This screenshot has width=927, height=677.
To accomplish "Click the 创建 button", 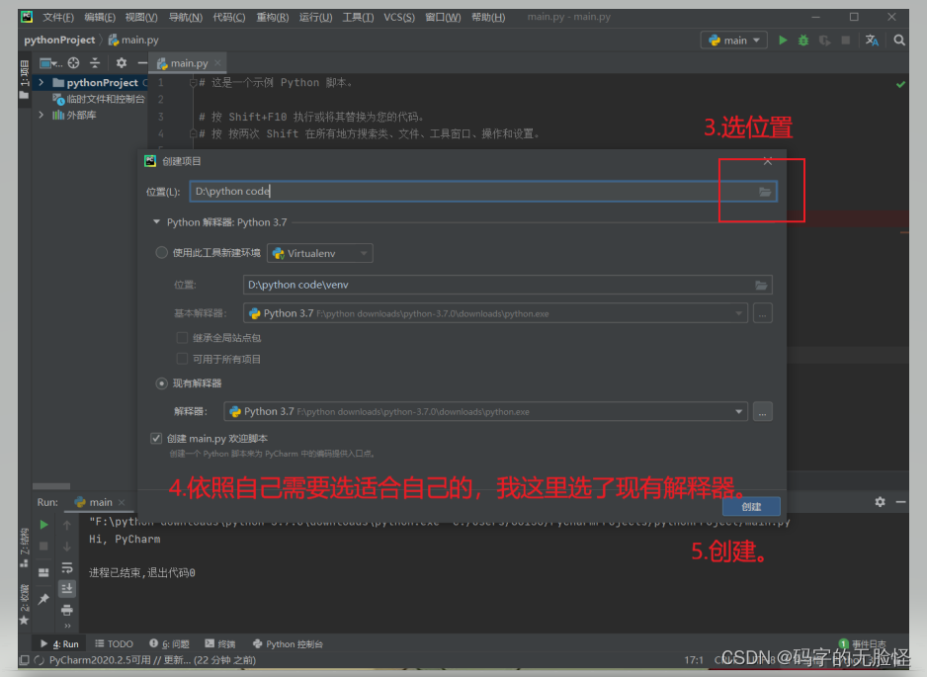I will coord(751,506).
